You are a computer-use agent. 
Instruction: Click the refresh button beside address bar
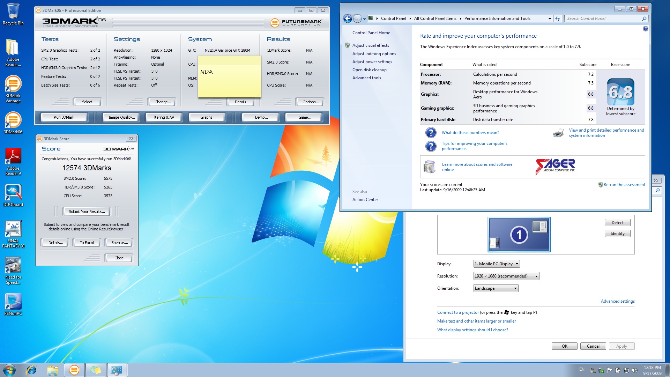coord(558,19)
